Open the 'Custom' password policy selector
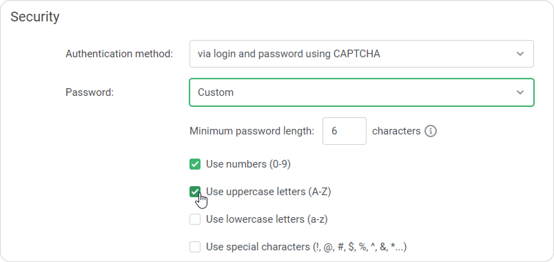554x262 pixels. (361, 92)
